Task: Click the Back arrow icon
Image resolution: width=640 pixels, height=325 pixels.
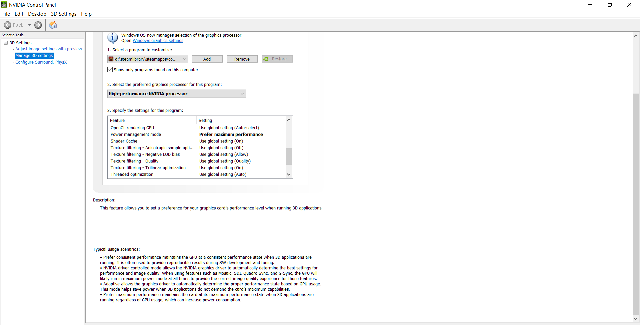Action: pos(7,25)
